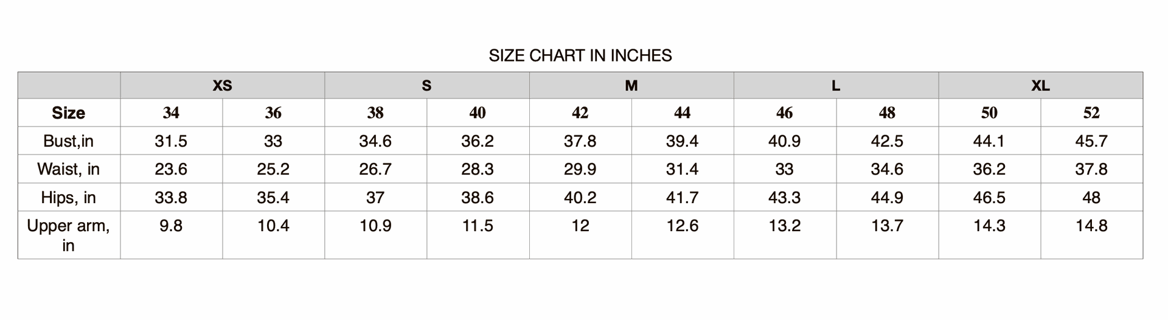Screen dimensions: 1168x320
Task: Click bust value 31.5 cell
Action: point(171,141)
